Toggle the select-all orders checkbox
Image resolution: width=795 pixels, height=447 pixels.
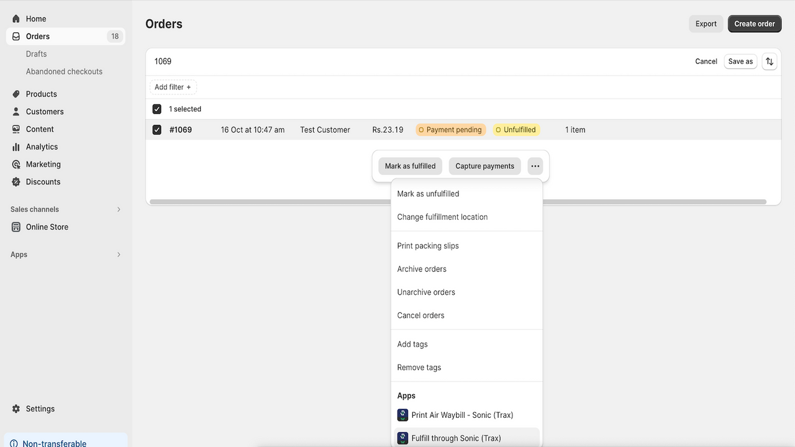pos(157,109)
